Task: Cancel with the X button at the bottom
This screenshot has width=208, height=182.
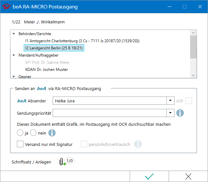Action: point(188,176)
